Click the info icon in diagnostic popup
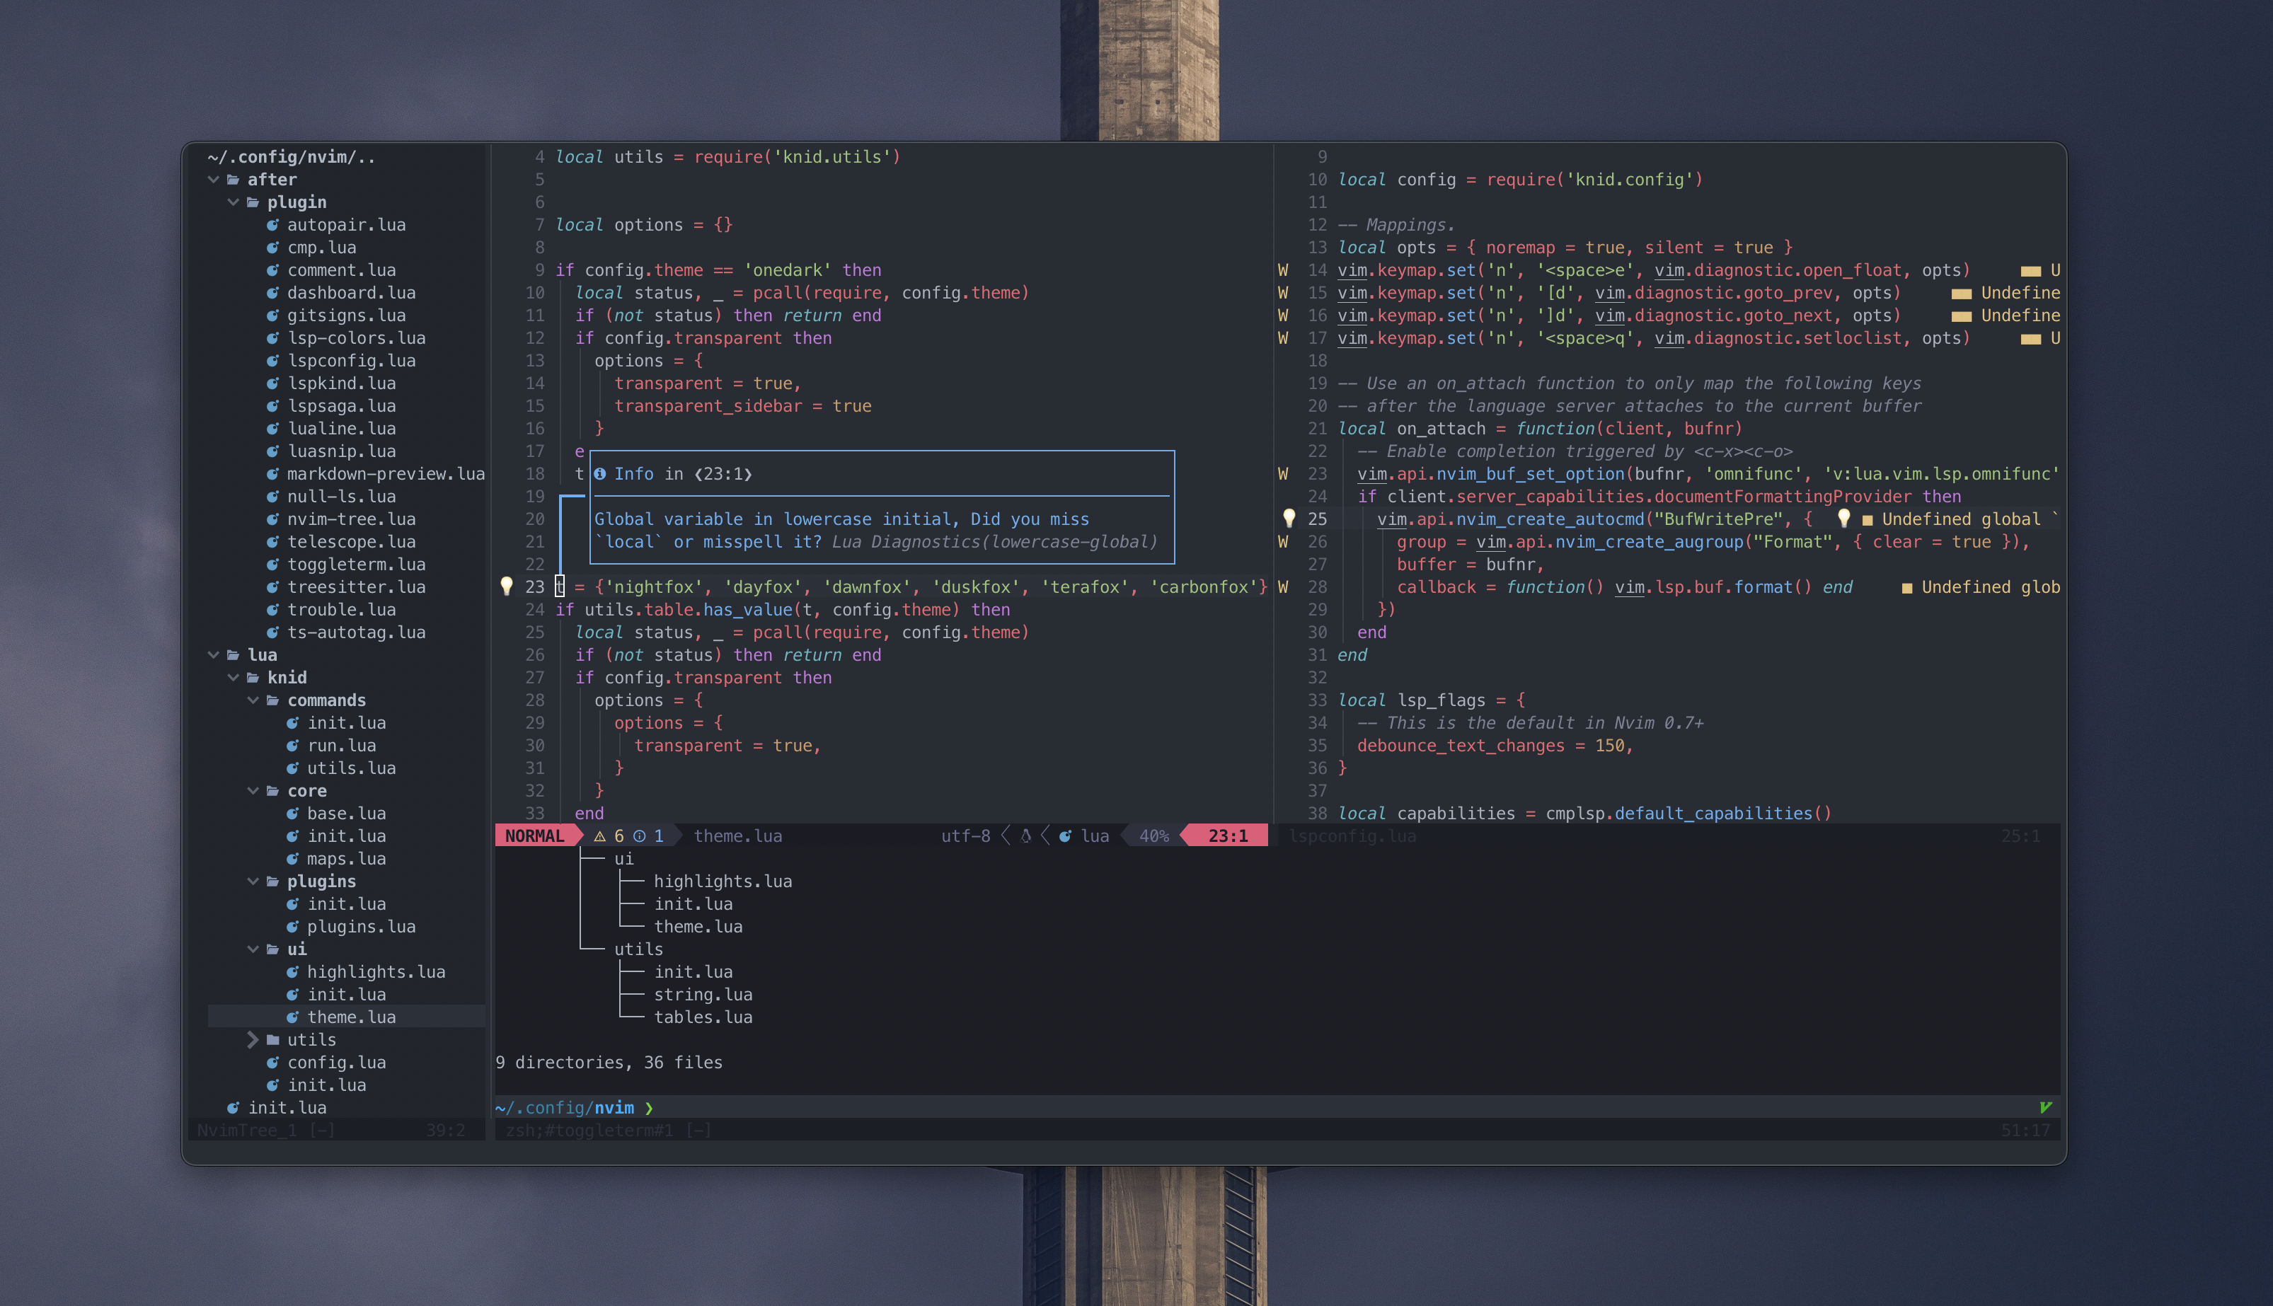The image size is (2273, 1306). [x=600, y=473]
